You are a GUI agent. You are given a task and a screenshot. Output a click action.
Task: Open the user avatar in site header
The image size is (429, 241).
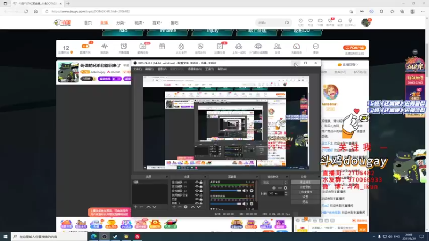click(x=366, y=22)
